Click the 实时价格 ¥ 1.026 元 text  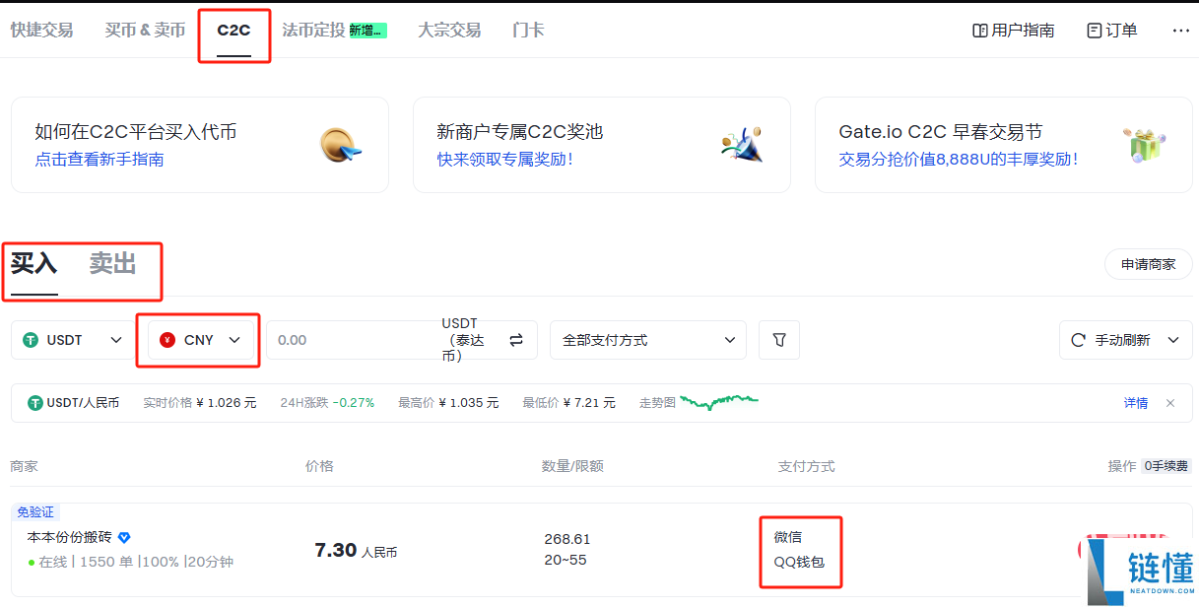(199, 403)
